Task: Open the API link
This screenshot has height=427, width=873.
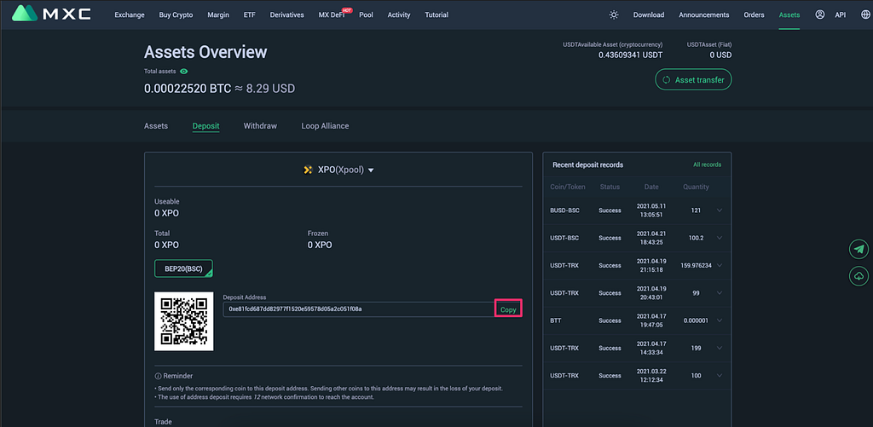Action: pyautogui.click(x=840, y=15)
